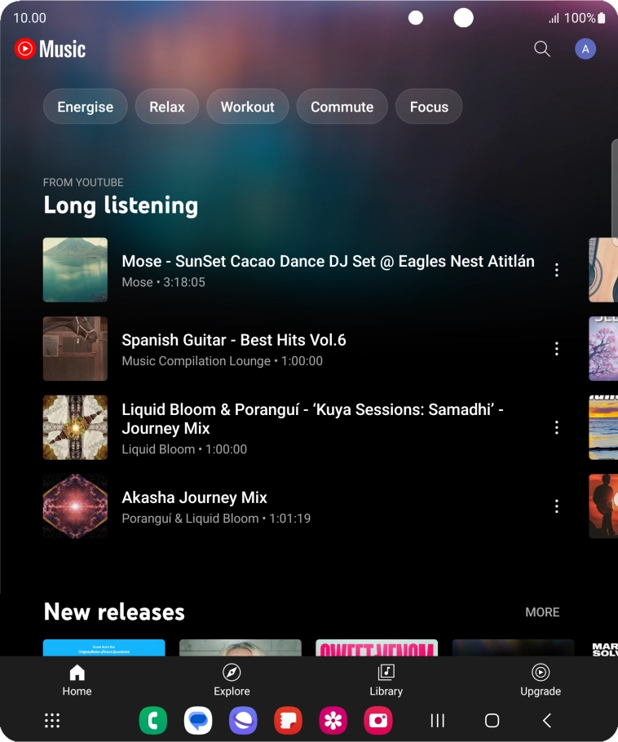Choose the Commute mood chip

(x=342, y=107)
